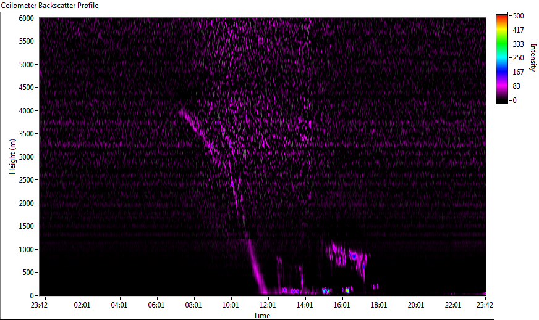
Task: Click the intensity color ramp bar
Action: click(501, 58)
